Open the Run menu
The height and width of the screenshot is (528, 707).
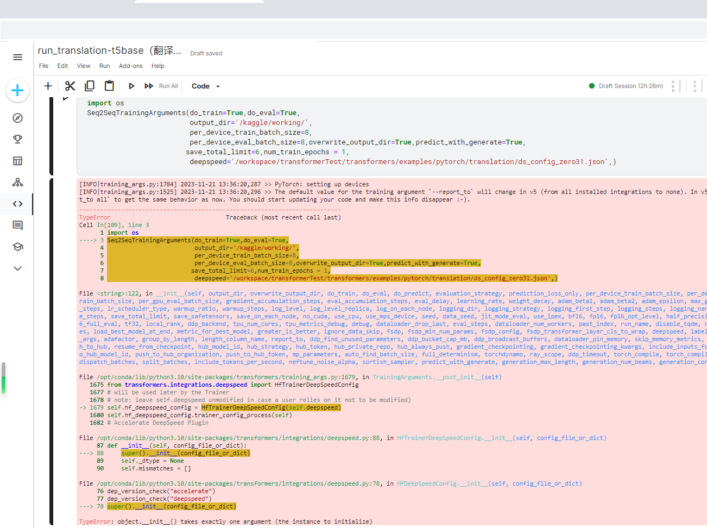104,66
